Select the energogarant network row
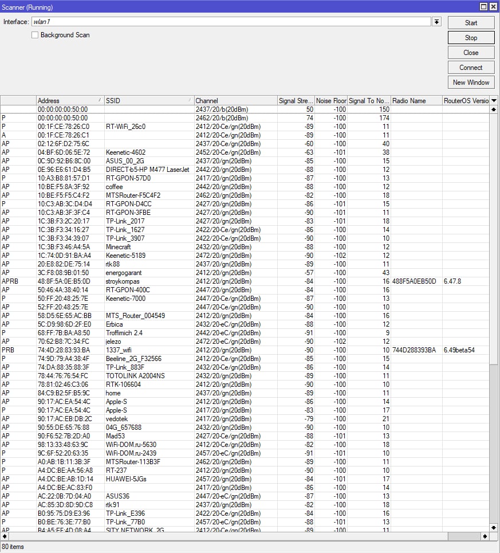500x553 pixels. (245, 273)
